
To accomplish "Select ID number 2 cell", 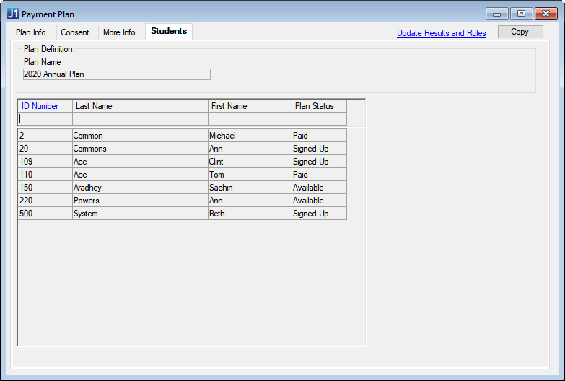I will coord(45,136).
